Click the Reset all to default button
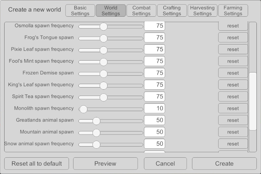 pos(36,163)
